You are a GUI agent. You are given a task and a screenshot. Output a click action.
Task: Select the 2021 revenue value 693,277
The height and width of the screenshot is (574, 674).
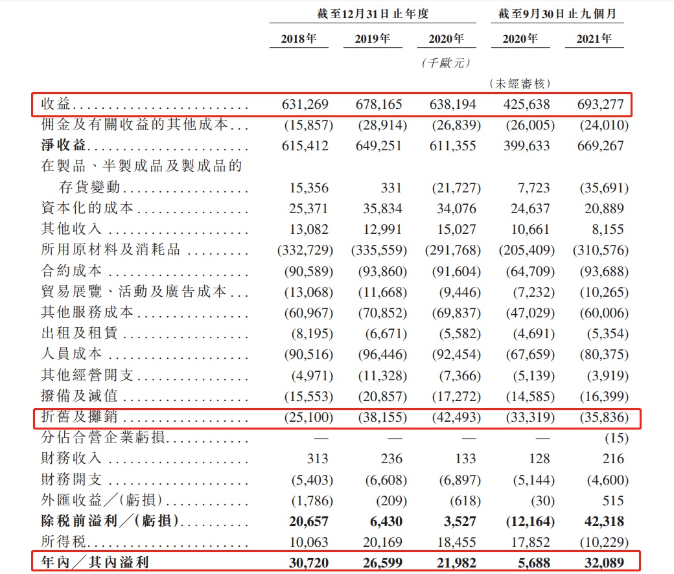pos(600,104)
